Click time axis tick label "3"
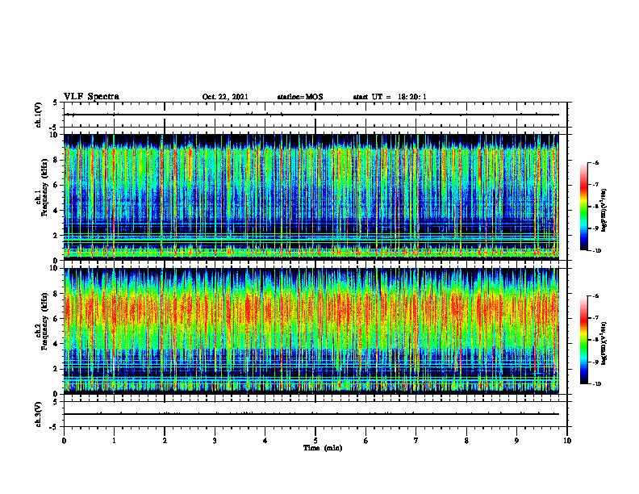The image size is (639, 494). [215, 441]
